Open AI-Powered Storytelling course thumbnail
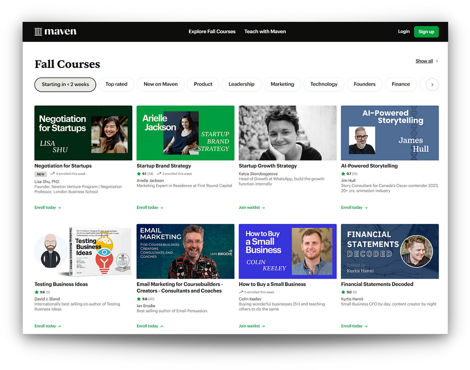 tap(390, 133)
